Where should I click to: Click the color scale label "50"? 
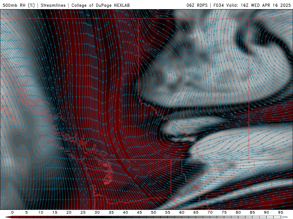(153, 212)
